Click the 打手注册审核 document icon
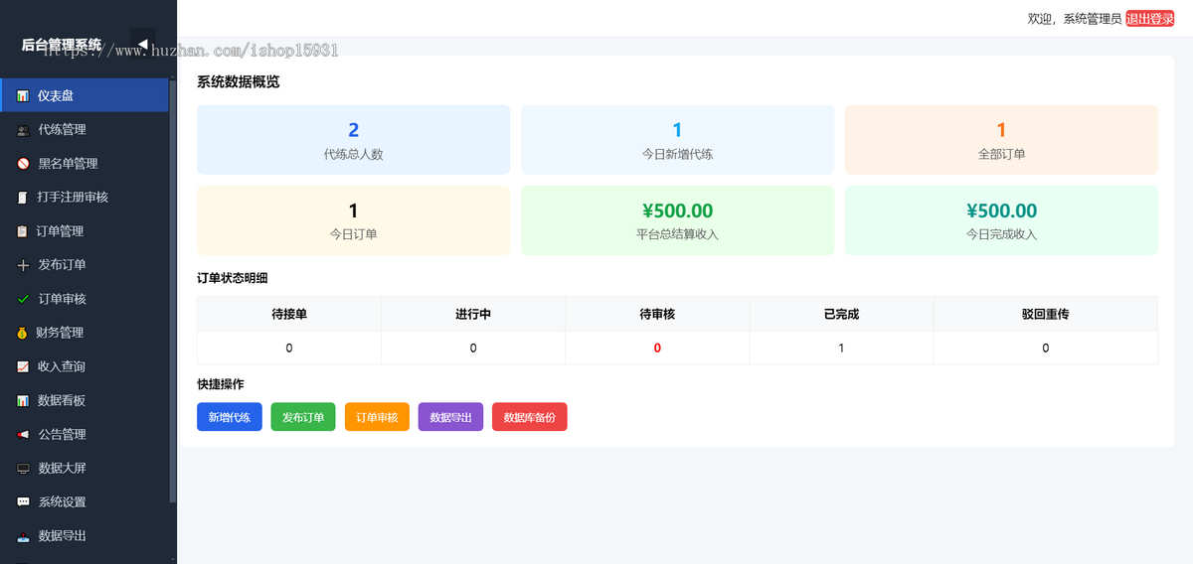 23,198
